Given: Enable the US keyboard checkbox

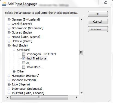Looking at the screenshot, I should 23,62.
